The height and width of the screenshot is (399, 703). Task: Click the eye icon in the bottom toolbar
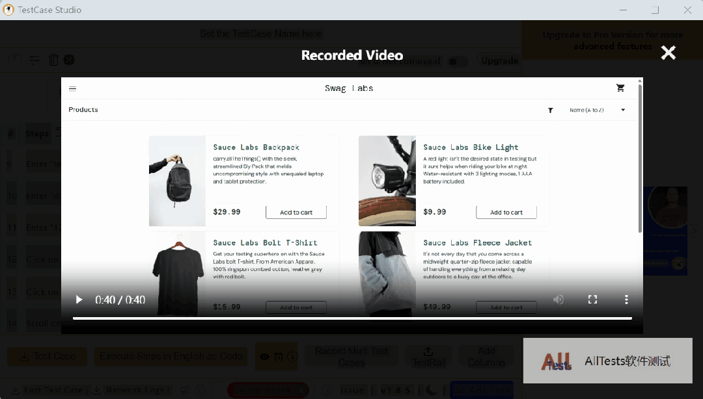click(264, 357)
